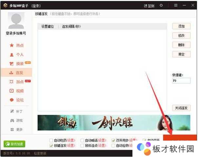Click the 快捷键 hotkey input field
The width and height of the screenshot is (198, 157).
[181, 80]
